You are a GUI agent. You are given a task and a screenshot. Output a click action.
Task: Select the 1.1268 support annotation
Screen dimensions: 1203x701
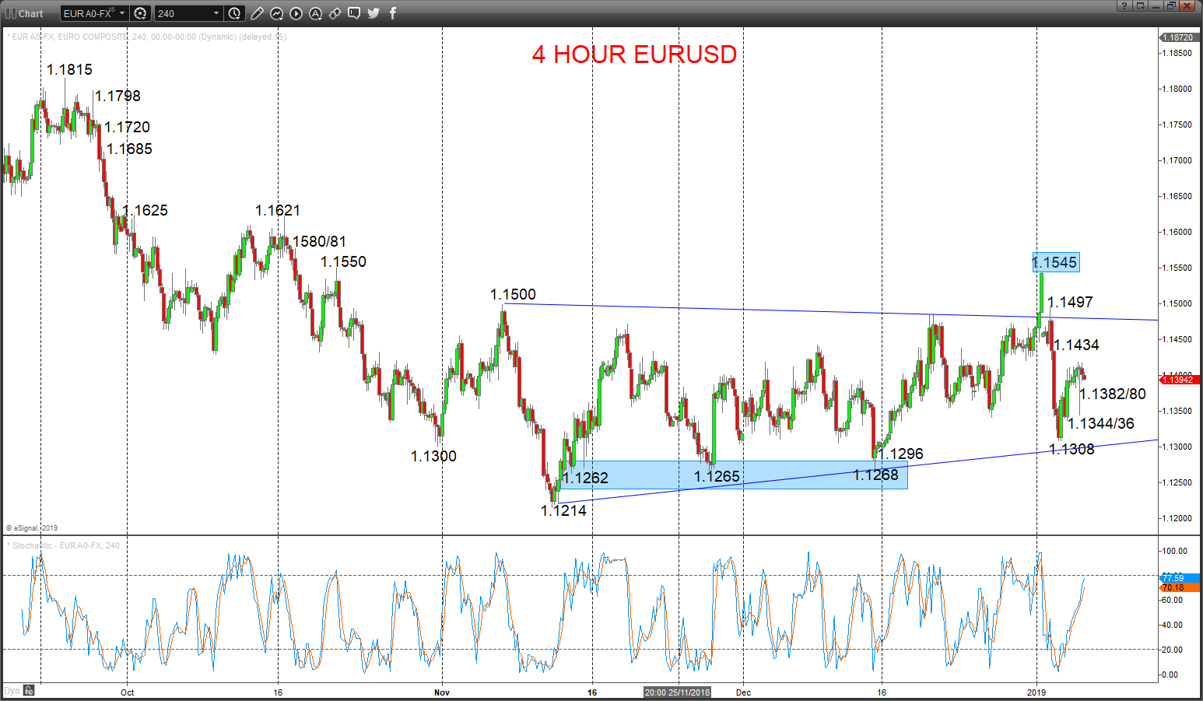(875, 475)
